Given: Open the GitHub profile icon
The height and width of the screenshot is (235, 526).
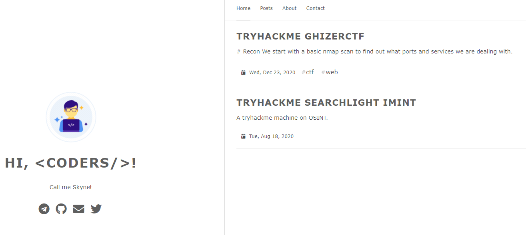Looking at the screenshot, I should point(61,209).
